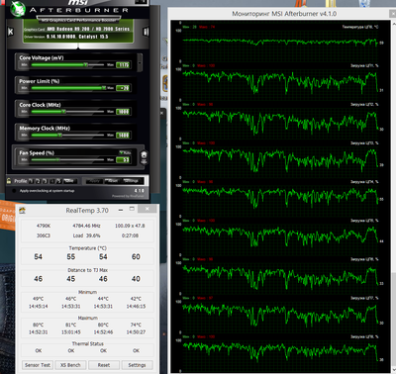
Task: Open RealTemp Settings button
Action: pos(137,365)
